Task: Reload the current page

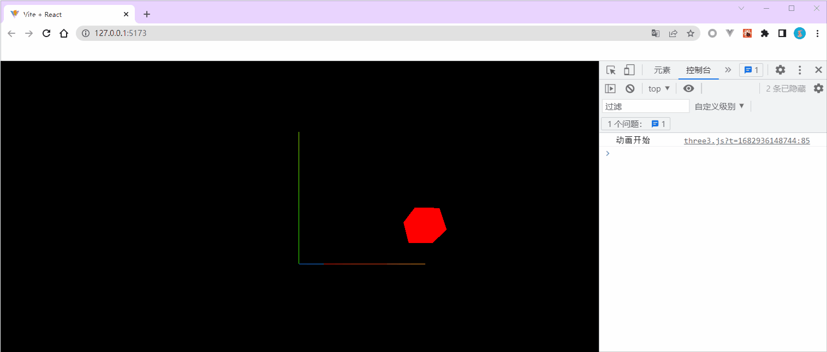Action: click(x=46, y=33)
